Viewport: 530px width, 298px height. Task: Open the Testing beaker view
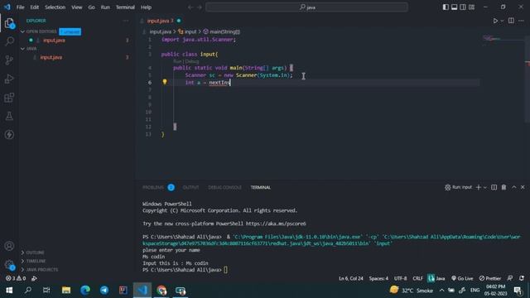tap(9, 116)
